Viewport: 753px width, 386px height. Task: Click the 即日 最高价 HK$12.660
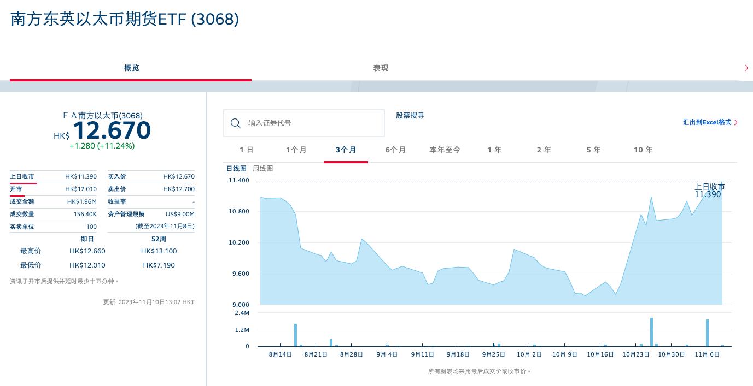[87, 251]
